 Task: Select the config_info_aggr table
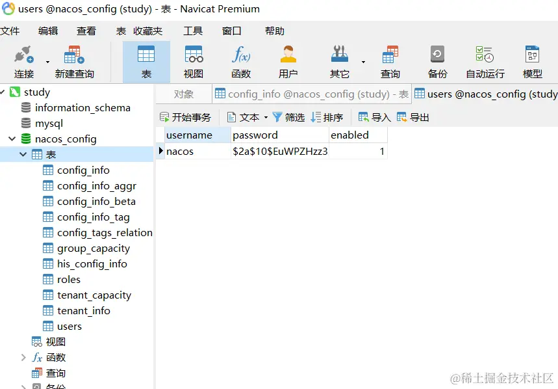[97, 186]
